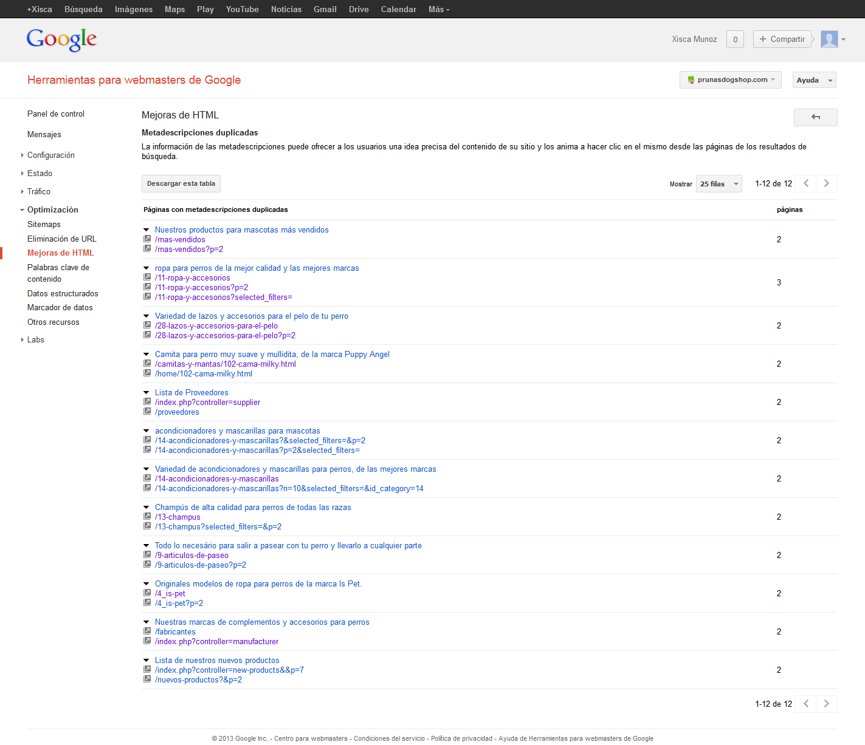Open Drive from the top navigation bar
865x745 pixels.
tap(359, 9)
